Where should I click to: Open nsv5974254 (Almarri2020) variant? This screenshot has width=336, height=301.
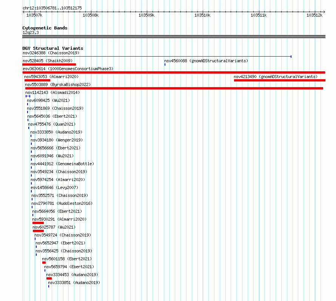(58, 180)
